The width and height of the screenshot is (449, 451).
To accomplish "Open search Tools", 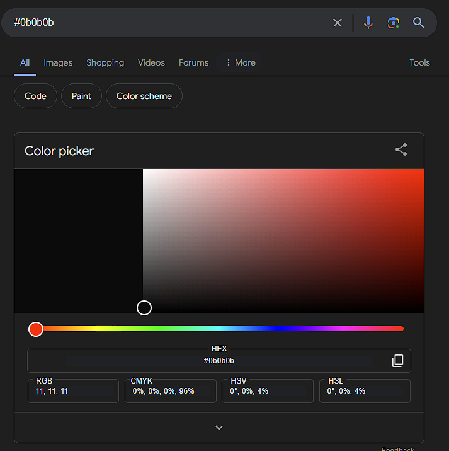I will (419, 62).
